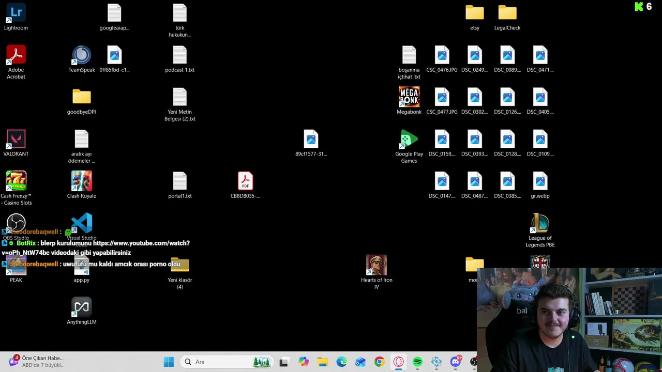Select the gr.webp image file
Image resolution: width=662 pixels, height=372 pixels.
click(x=540, y=185)
